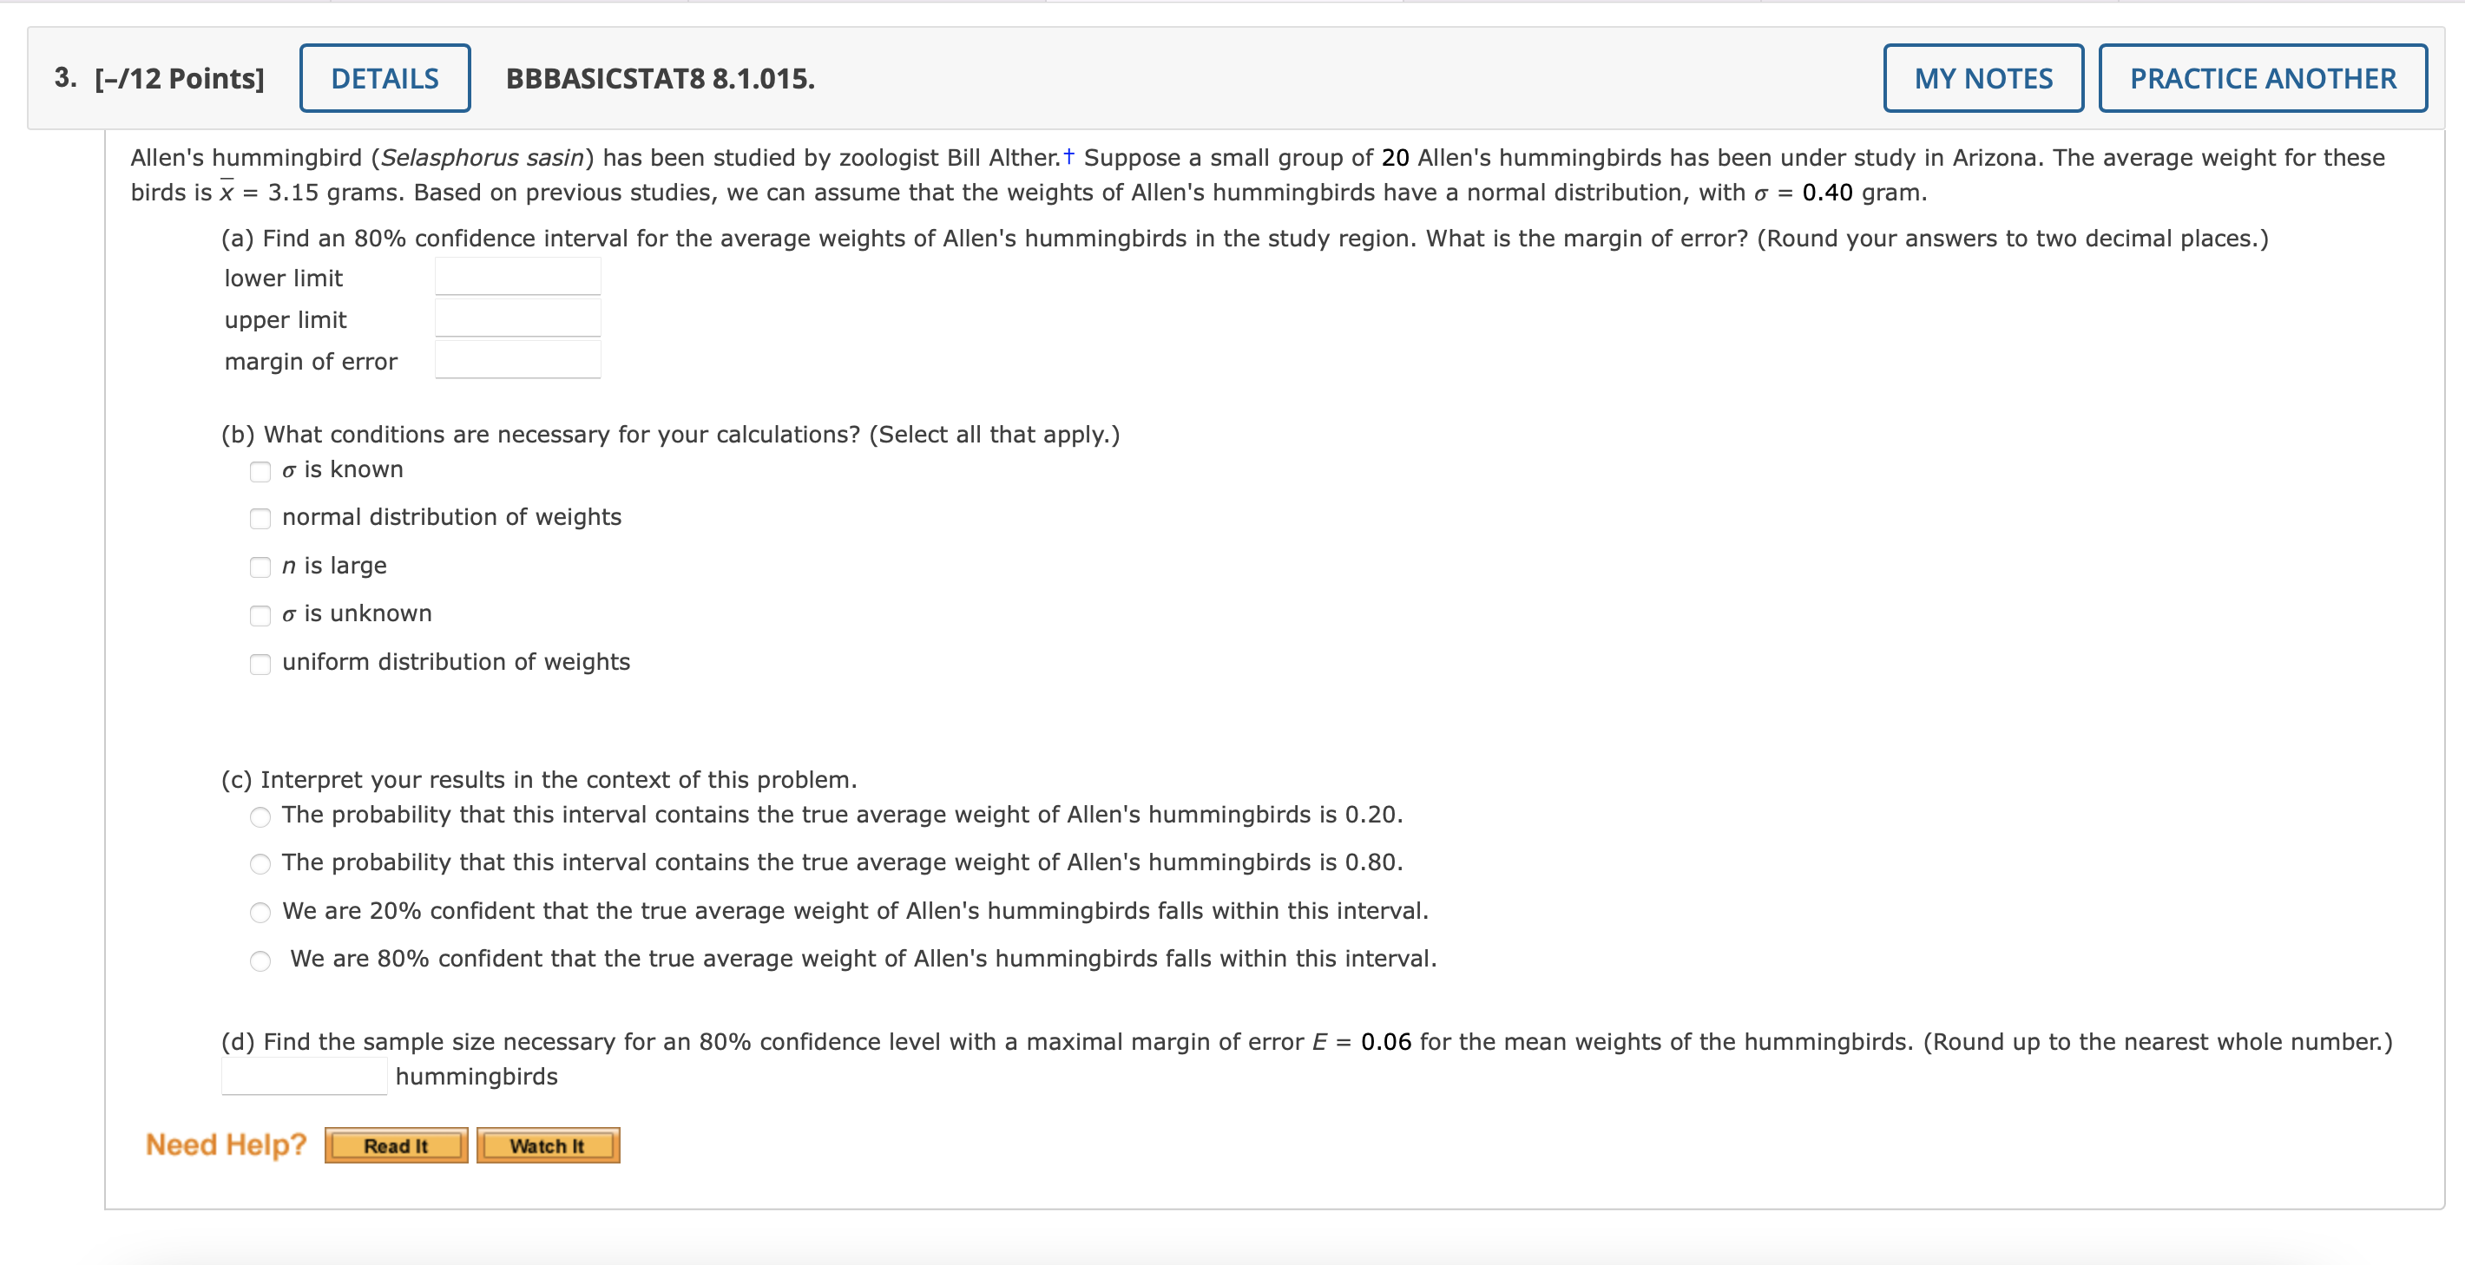Click the Watch It help button
2465x1265 pixels.
tap(548, 1144)
